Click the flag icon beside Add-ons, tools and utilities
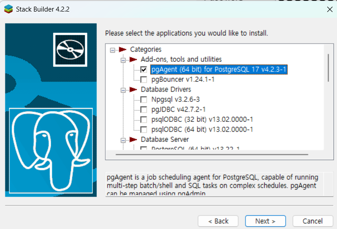 [x=133, y=59]
